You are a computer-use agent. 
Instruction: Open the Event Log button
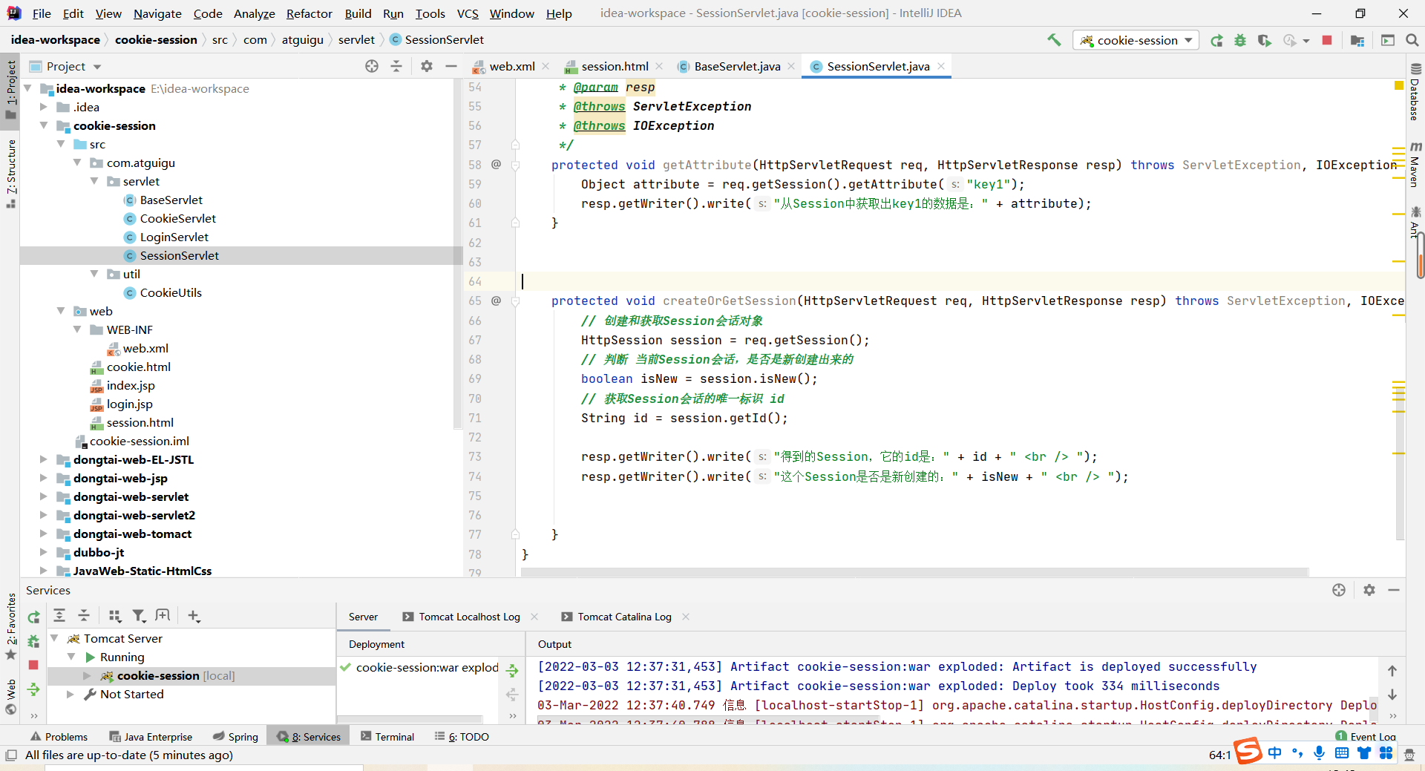(x=1366, y=736)
